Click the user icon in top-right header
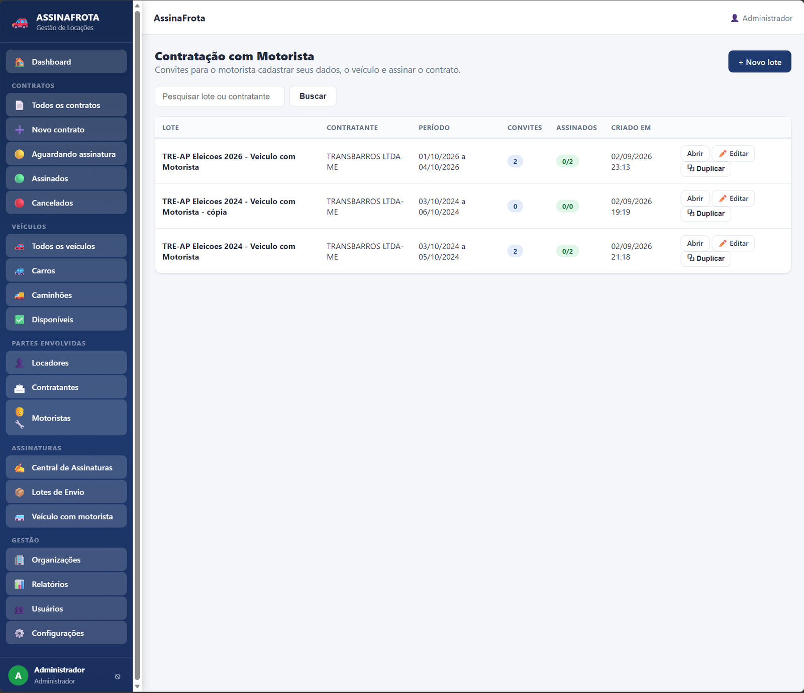 pos(735,18)
